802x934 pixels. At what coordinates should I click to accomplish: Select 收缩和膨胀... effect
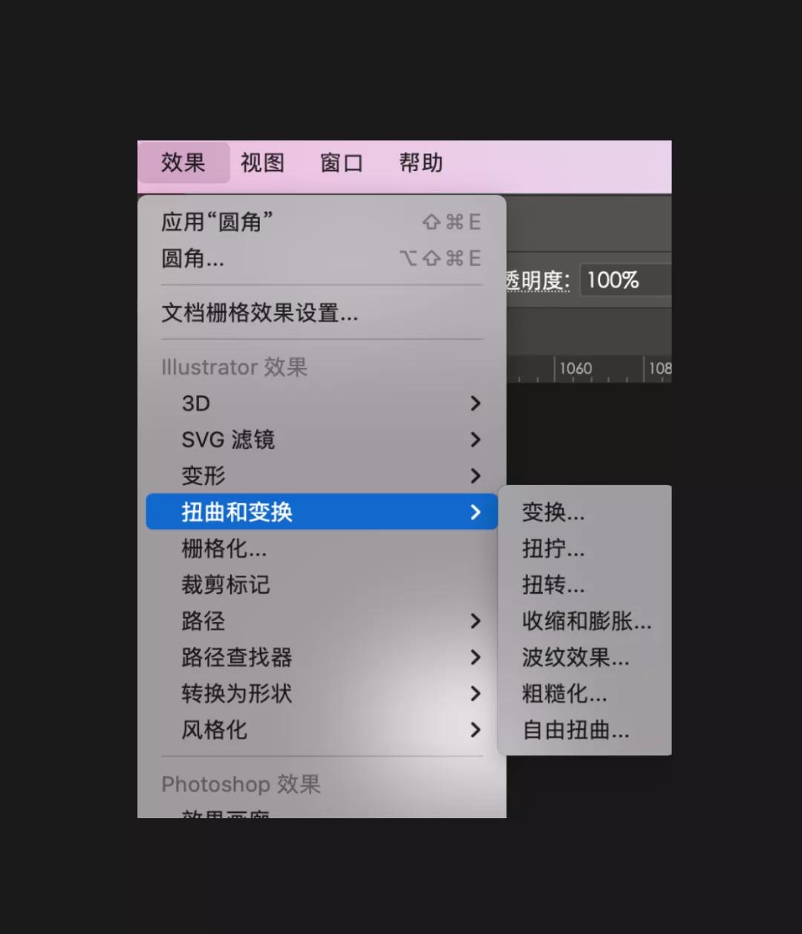point(586,621)
